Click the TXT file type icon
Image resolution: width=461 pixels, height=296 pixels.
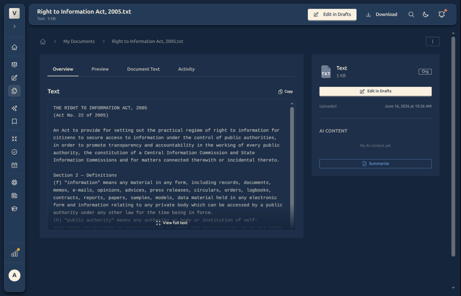pyautogui.click(x=326, y=72)
